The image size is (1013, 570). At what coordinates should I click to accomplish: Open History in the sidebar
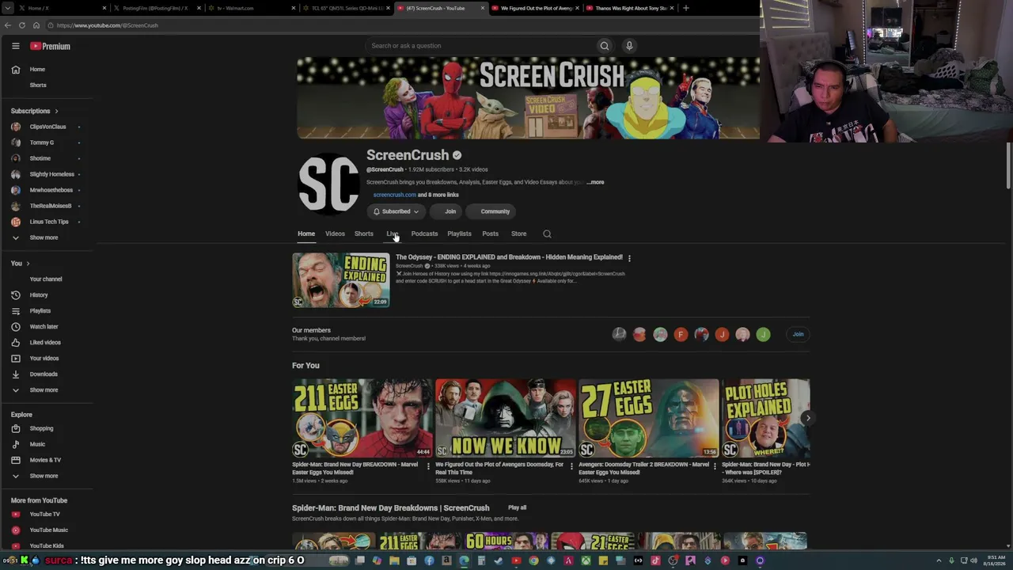pos(39,294)
